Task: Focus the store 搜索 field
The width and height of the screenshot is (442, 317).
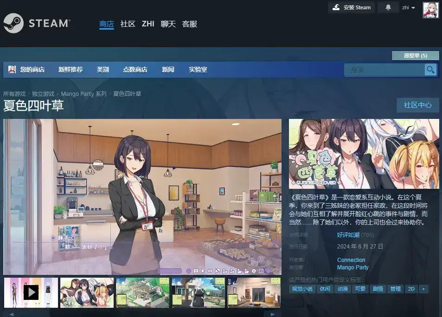Action: click(384, 70)
